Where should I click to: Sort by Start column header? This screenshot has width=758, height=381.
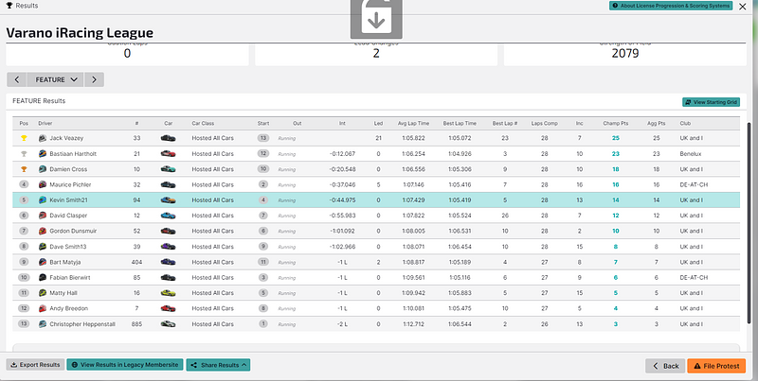pos(263,124)
